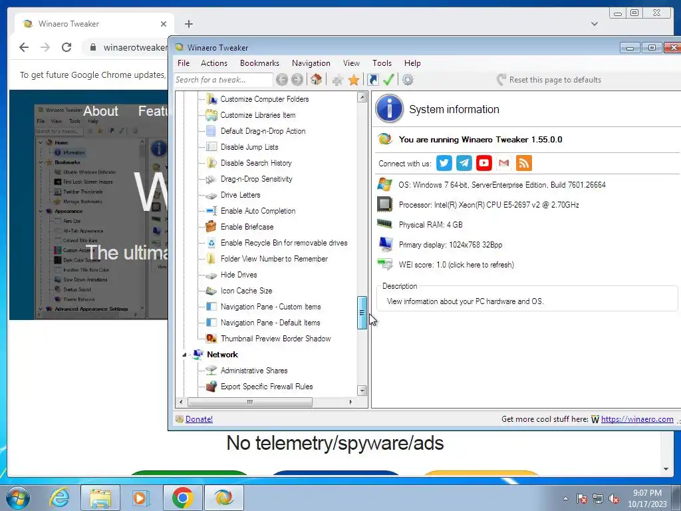Select Disable Jump Lists

[x=249, y=147]
